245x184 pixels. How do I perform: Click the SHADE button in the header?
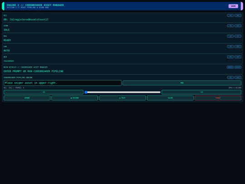[233, 6]
